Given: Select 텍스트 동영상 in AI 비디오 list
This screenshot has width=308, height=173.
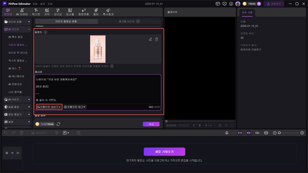Looking at the screenshot, I should point(18,60).
